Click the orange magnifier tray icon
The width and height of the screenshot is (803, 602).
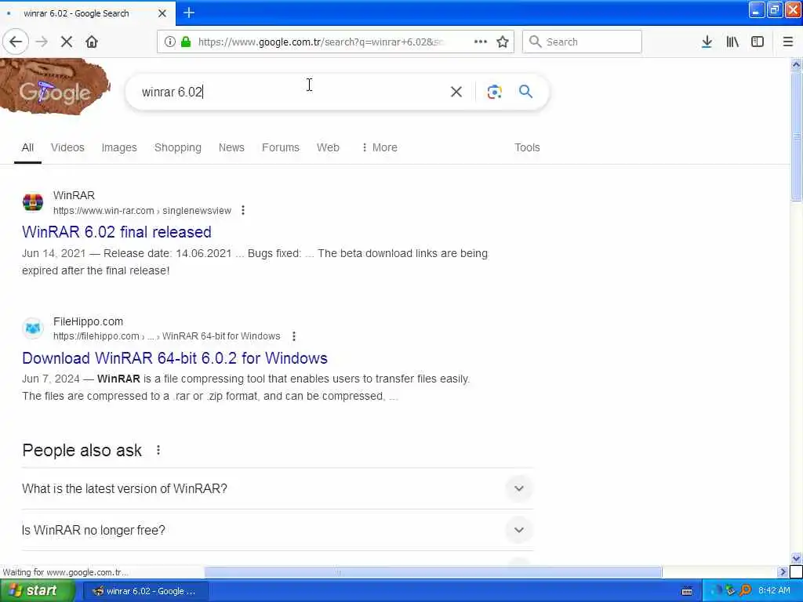(746, 591)
